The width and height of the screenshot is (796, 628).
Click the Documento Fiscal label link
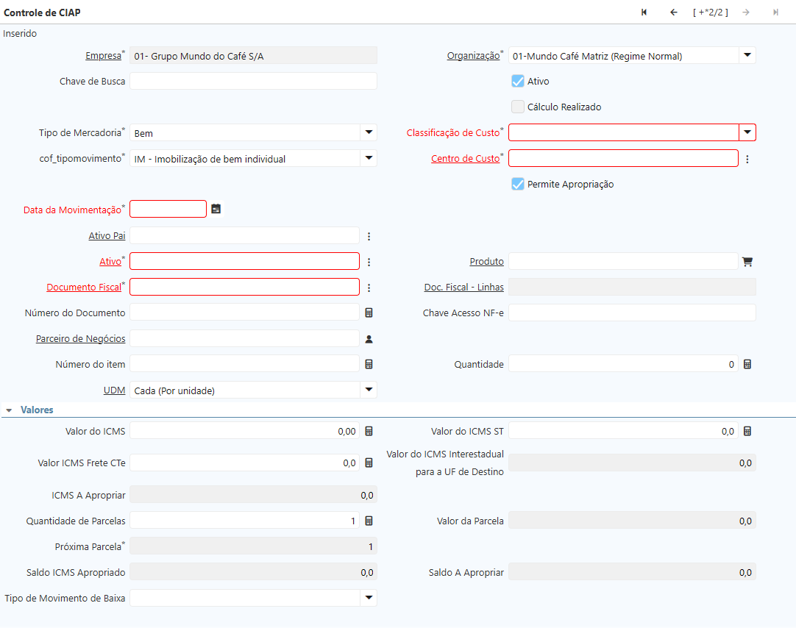(83, 288)
